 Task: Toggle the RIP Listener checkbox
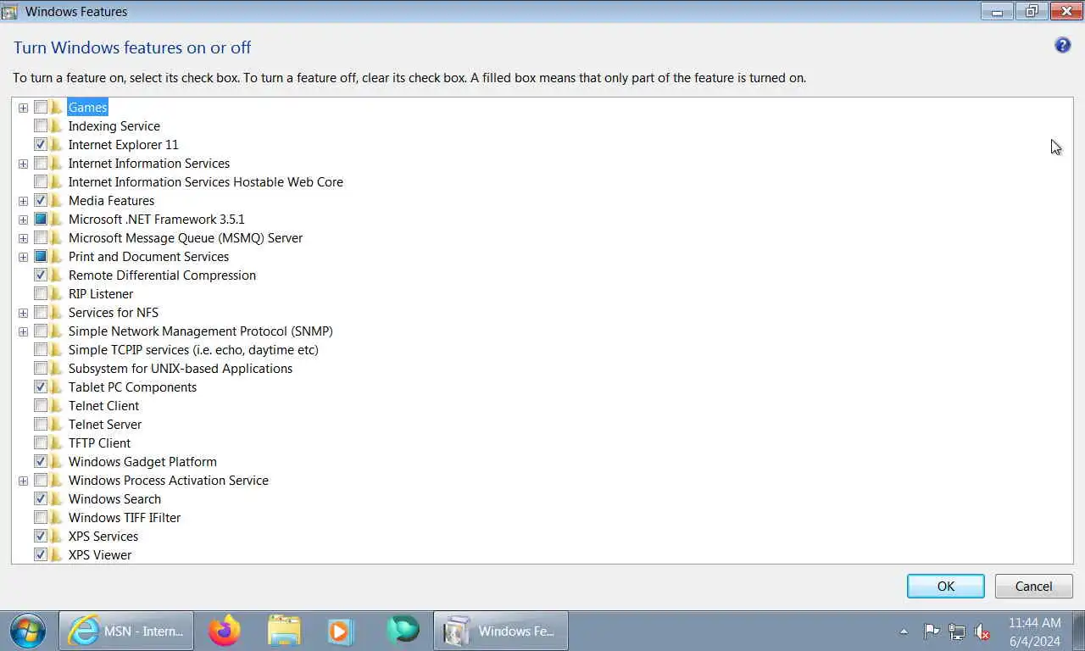[x=41, y=294]
